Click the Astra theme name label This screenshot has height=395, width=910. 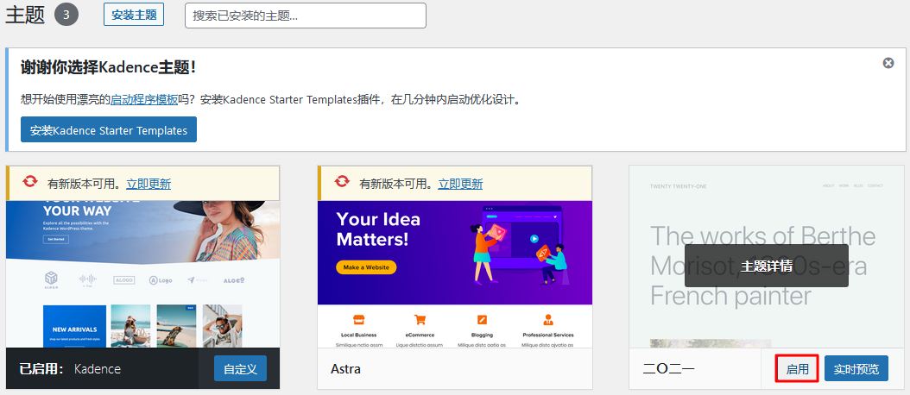tap(346, 368)
